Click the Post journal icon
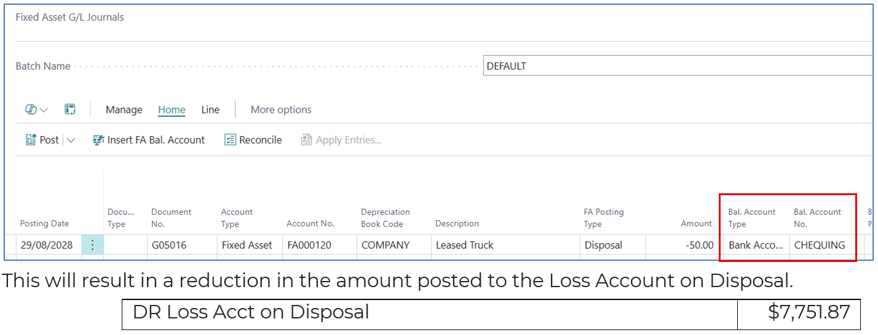This screenshot has height=335, width=878. 31,140
